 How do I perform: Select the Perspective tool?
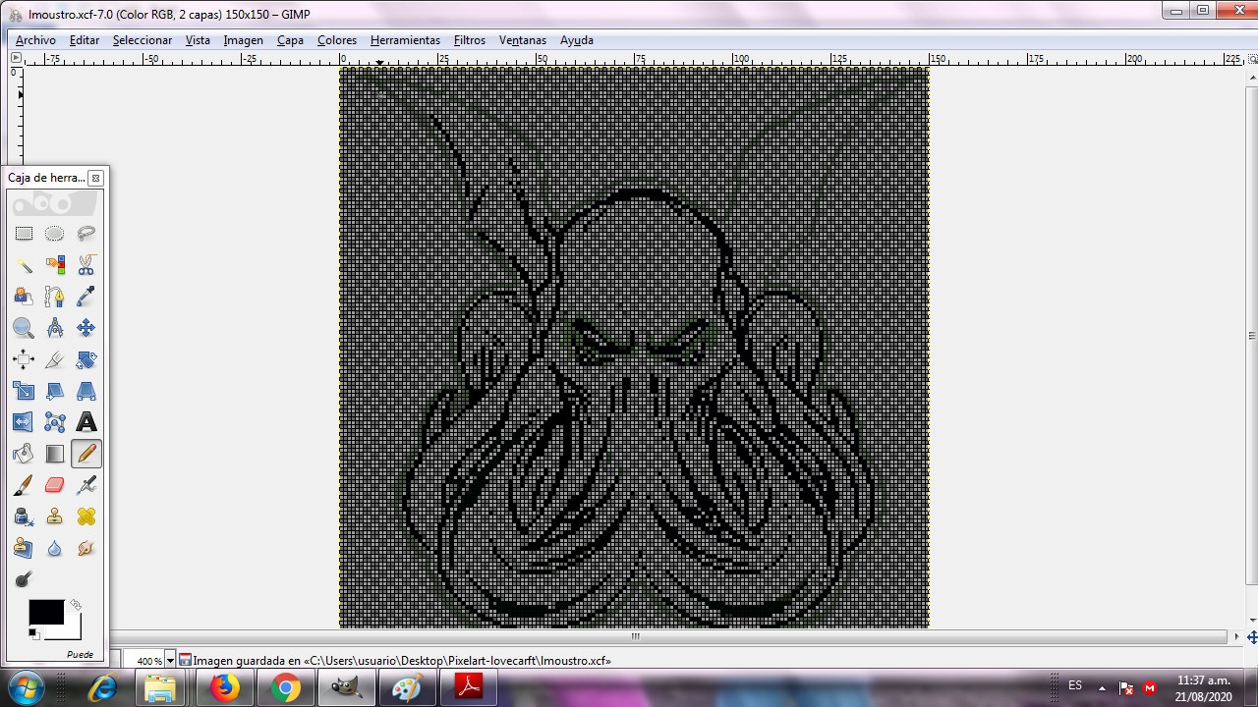(86, 391)
